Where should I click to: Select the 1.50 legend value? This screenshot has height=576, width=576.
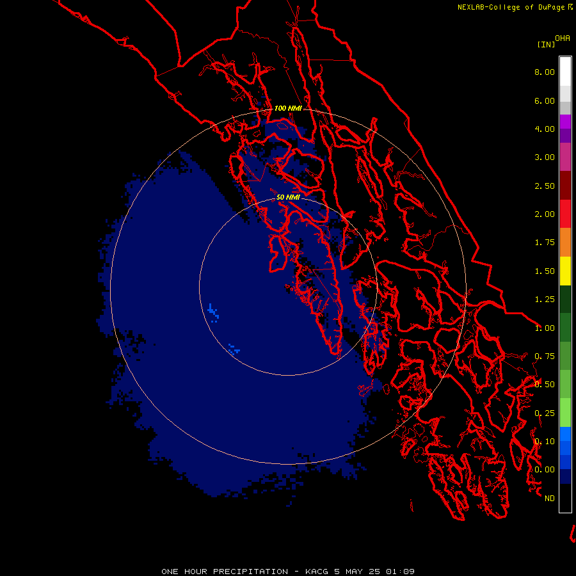(545, 271)
